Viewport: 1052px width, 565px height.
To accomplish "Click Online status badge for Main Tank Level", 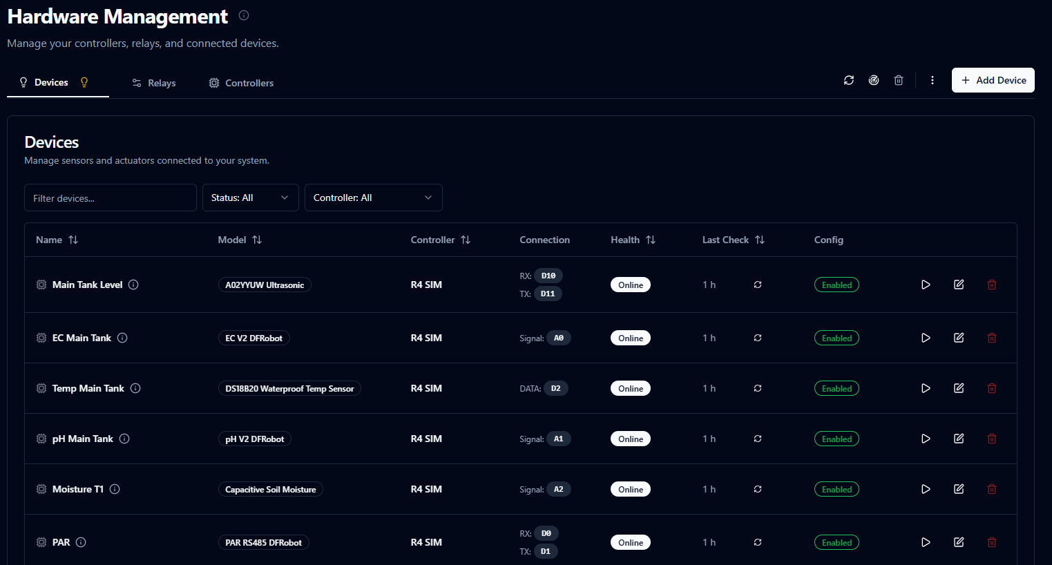I will (631, 285).
